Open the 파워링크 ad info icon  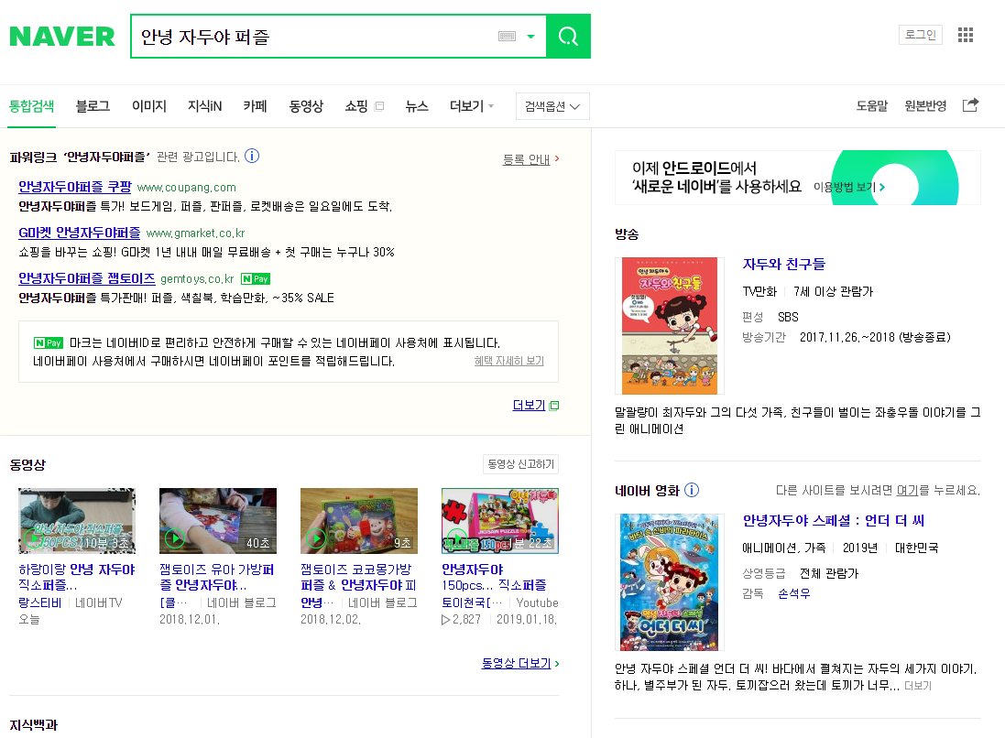click(252, 156)
